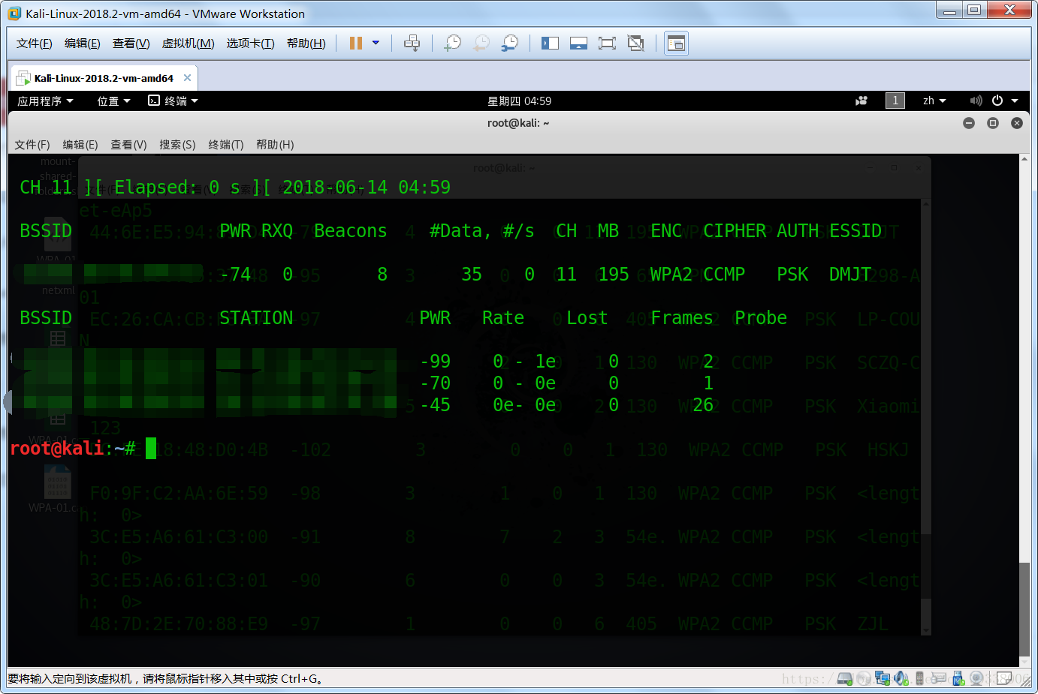
Task: Click the PWR value -74
Action: (235, 275)
